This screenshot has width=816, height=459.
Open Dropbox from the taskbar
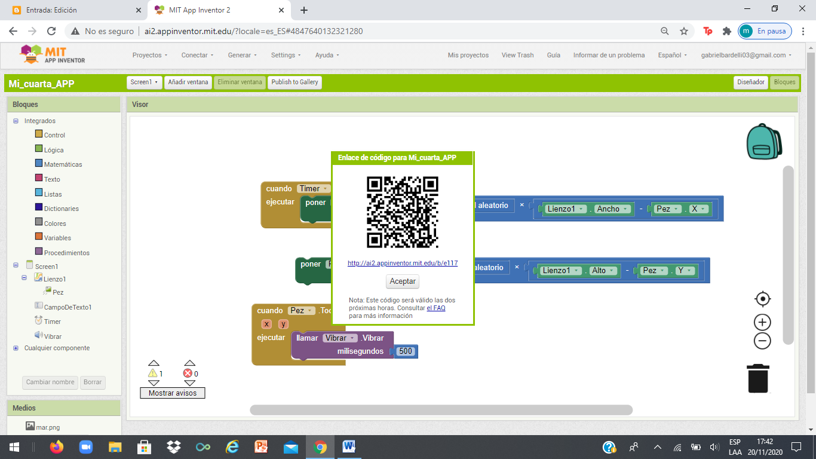pyautogui.click(x=174, y=447)
